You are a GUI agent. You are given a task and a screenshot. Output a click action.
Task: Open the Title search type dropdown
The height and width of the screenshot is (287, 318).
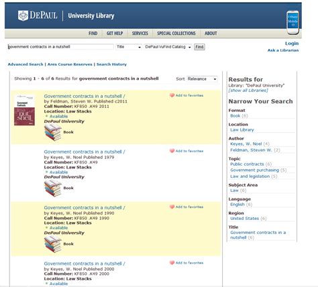point(129,47)
